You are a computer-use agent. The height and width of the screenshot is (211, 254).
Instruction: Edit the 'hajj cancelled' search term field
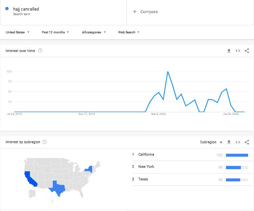pos(26,9)
